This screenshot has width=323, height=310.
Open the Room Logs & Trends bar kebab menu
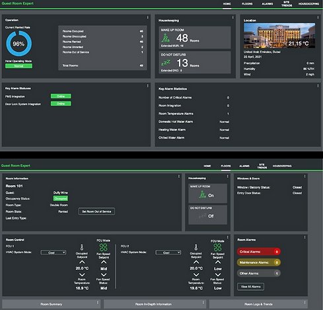coord(305,303)
